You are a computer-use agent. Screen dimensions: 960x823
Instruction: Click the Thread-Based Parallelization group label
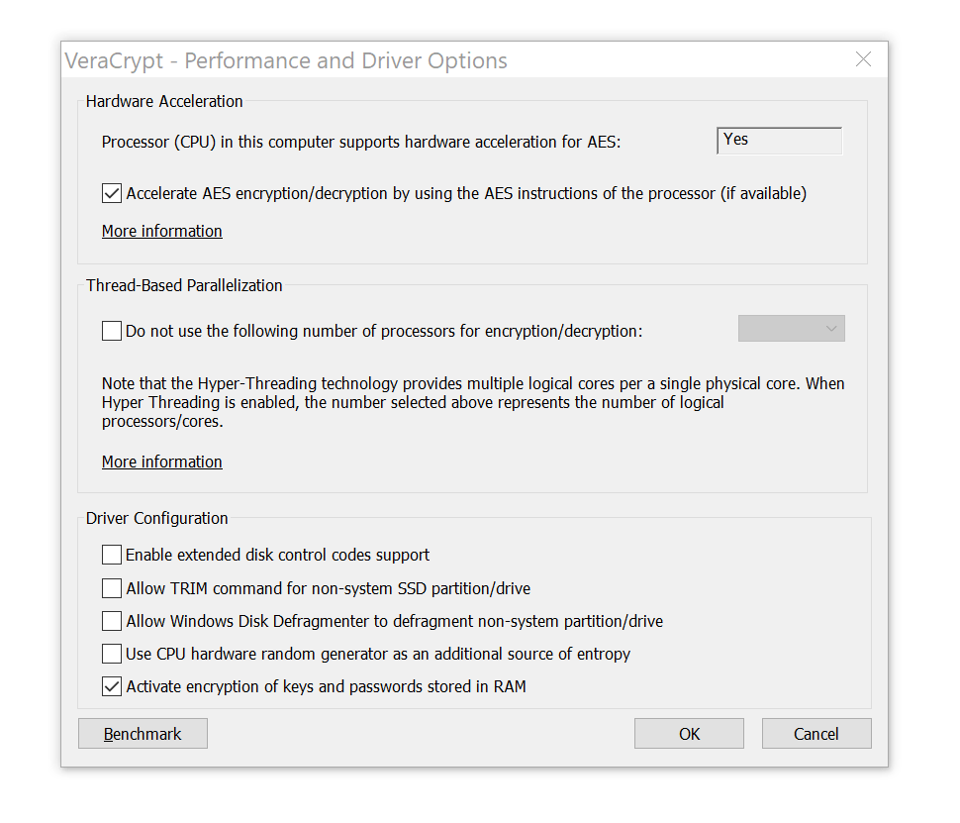coord(184,285)
